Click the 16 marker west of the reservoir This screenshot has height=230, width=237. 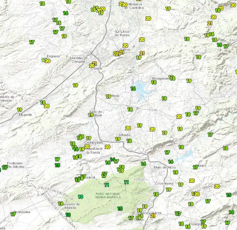click(133, 89)
